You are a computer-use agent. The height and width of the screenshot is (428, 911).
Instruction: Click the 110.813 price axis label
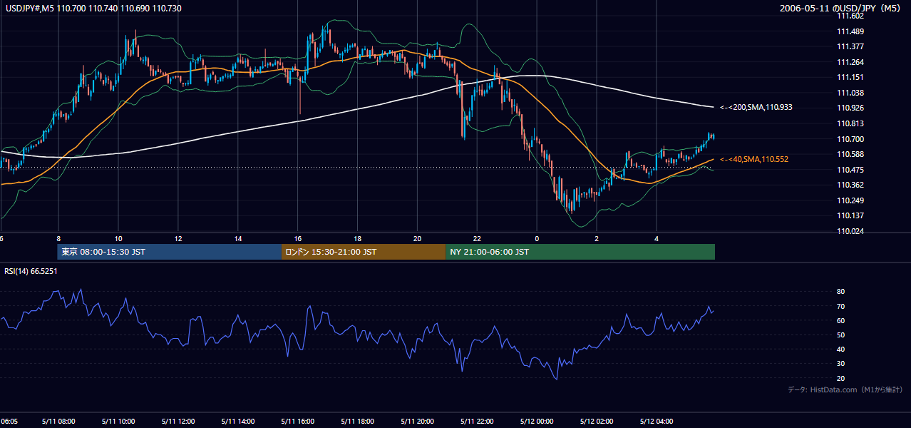click(850, 123)
